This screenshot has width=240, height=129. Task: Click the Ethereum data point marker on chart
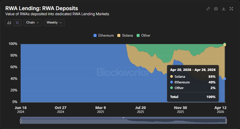[225, 79]
